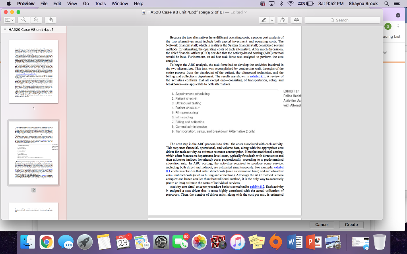Show the Markup Toolbar
This screenshot has width=407, height=254.
coord(297,19)
